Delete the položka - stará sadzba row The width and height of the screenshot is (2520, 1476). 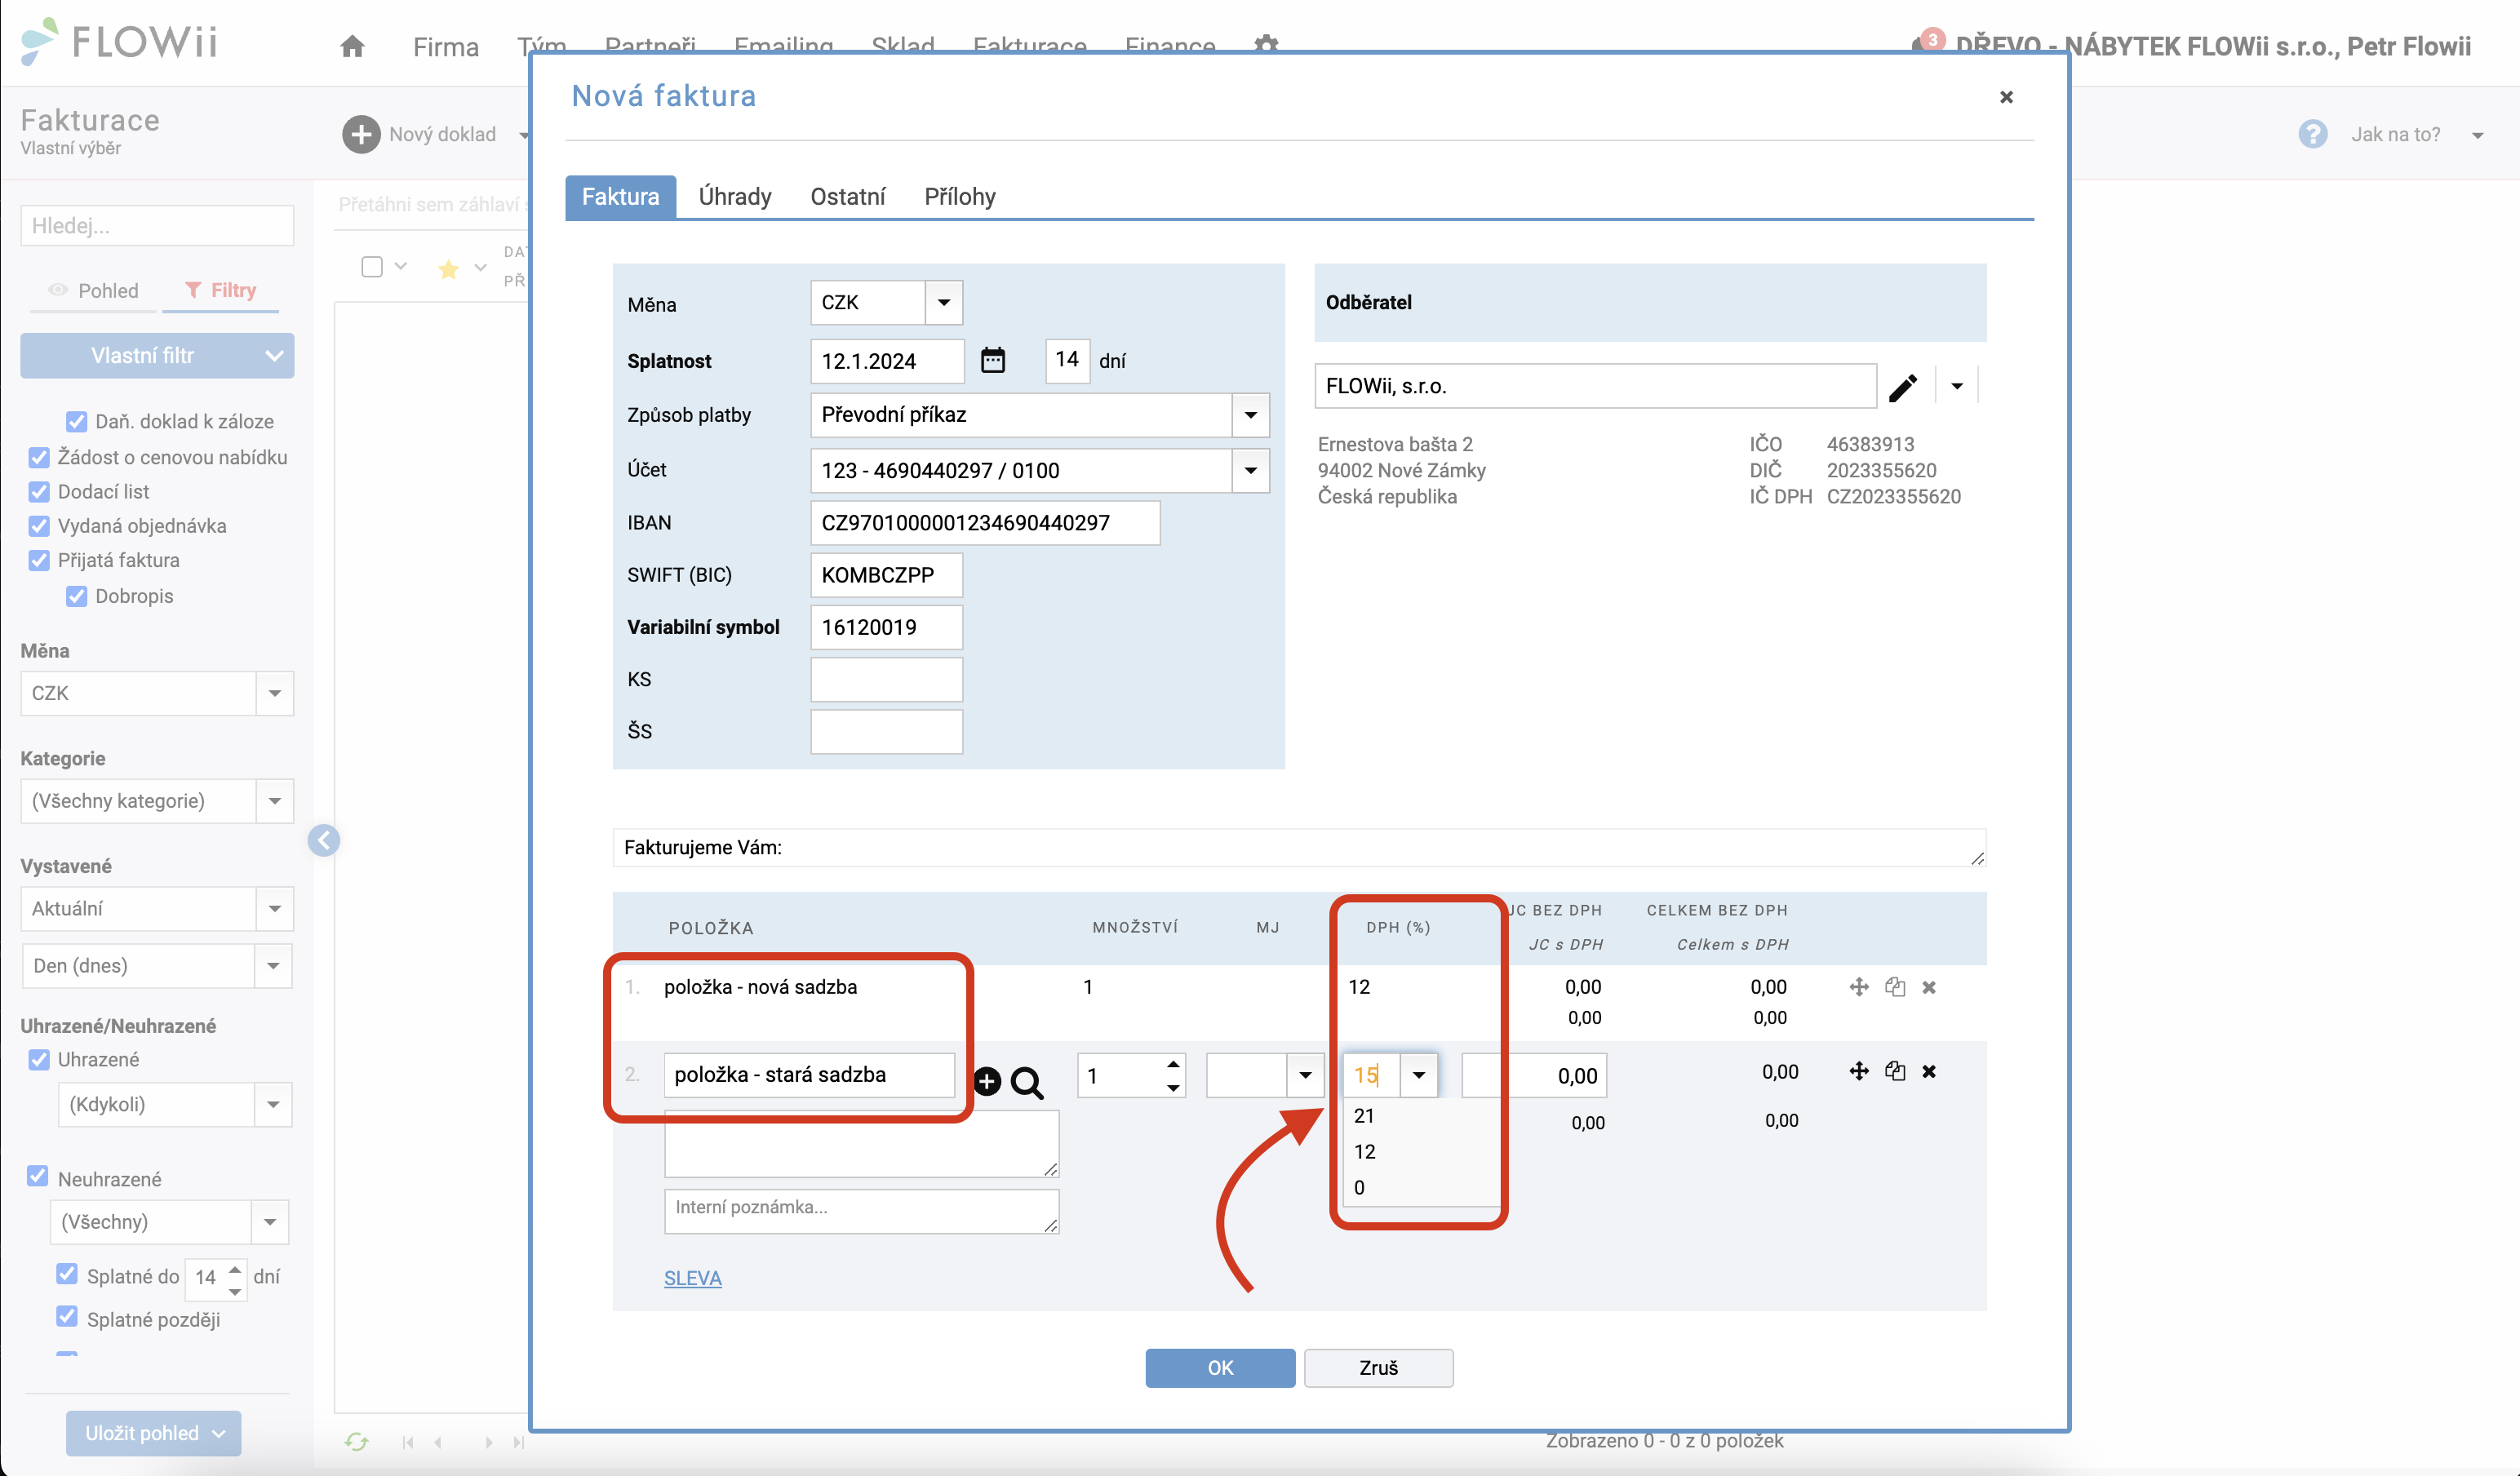(1929, 1071)
